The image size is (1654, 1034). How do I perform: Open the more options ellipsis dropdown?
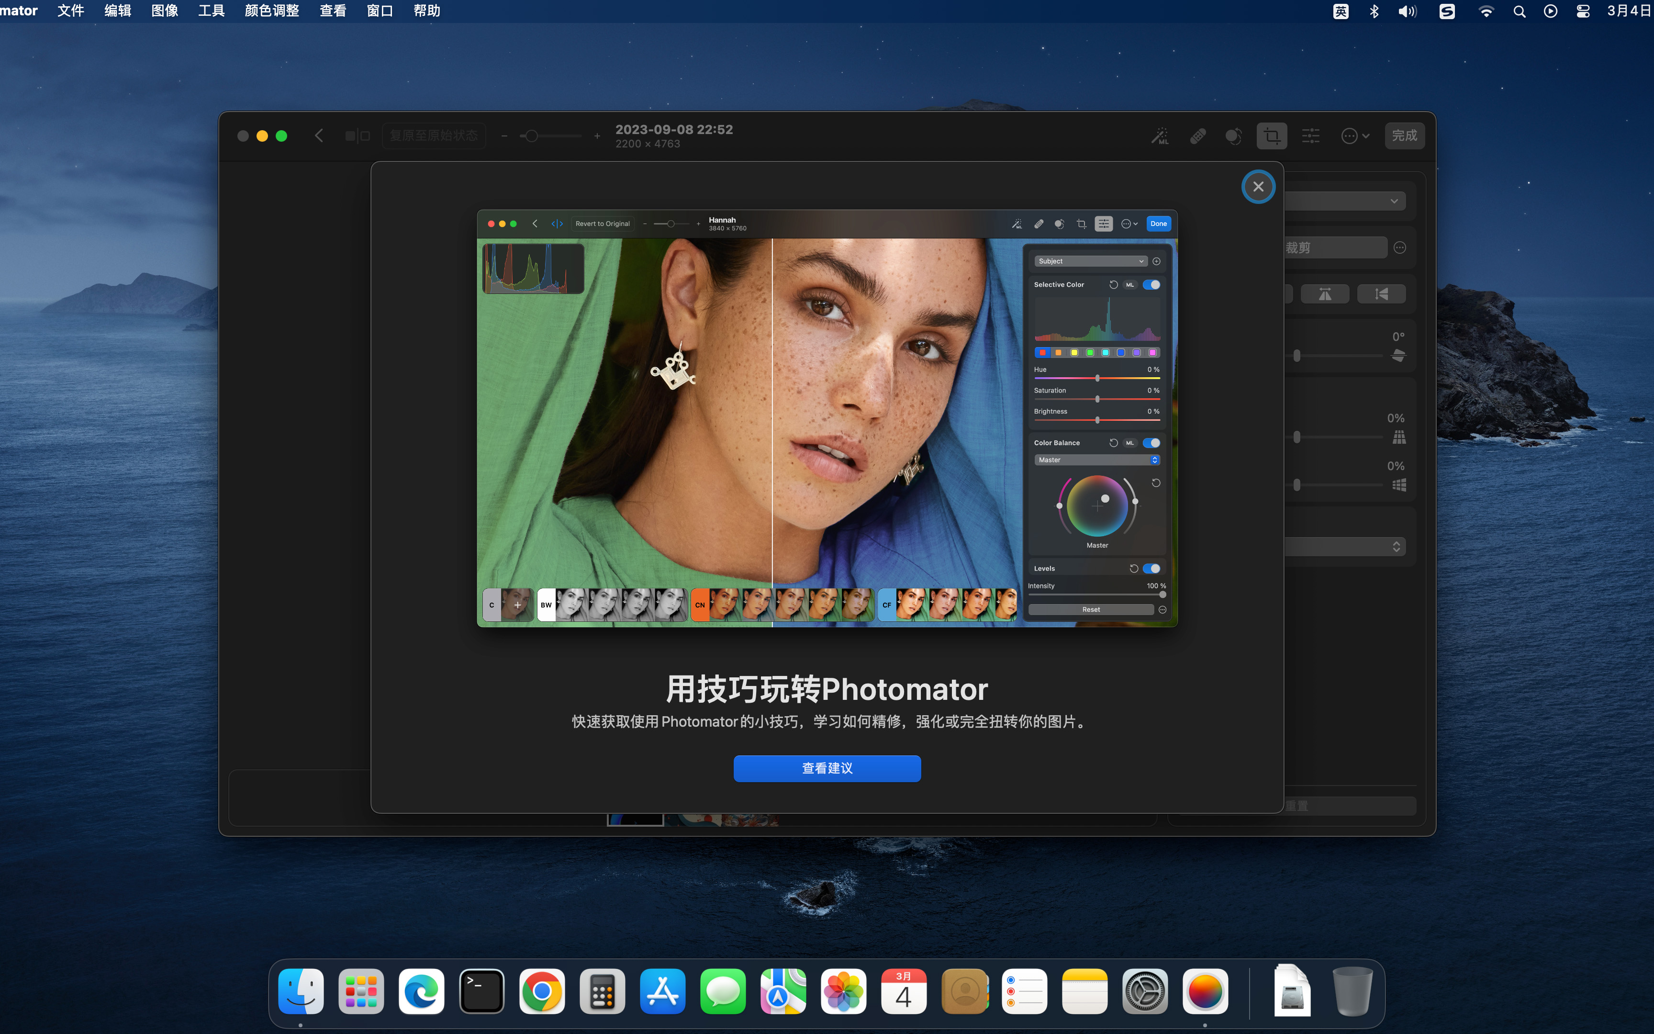coord(1355,136)
